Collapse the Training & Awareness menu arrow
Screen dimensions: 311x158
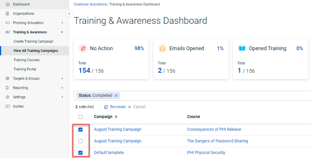pyautogui.click(x=62, y=32)
